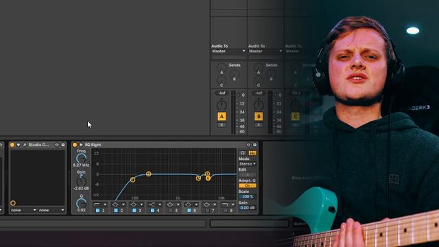Click the save disk icon on Studio C...

pyautogui.click(x=63, y=145)
